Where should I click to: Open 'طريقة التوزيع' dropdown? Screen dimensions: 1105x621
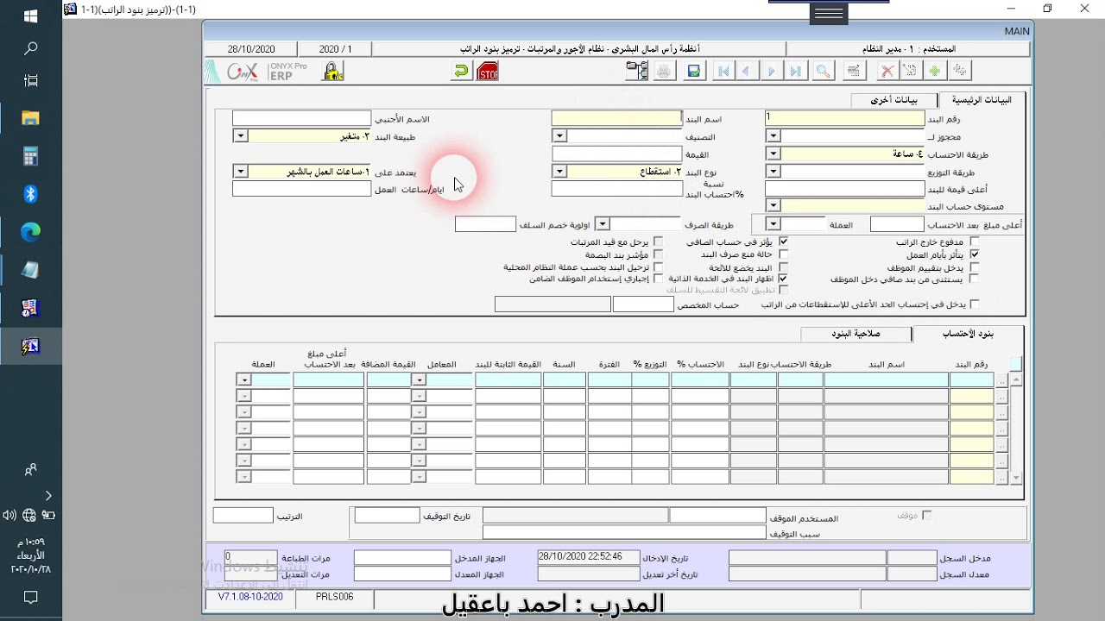[x=773, y=172]
